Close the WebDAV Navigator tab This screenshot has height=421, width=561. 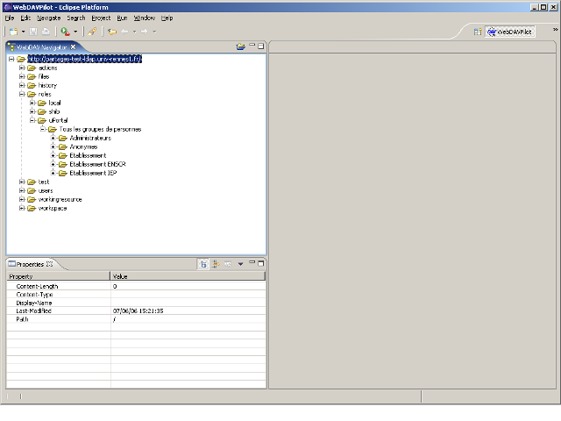click(x=74, y=46)
